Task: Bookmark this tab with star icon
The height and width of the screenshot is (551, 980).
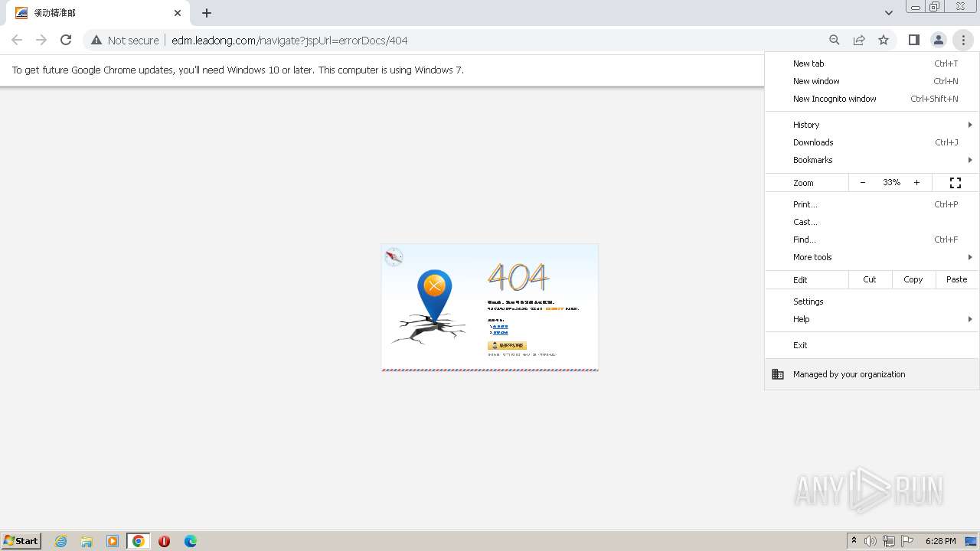Action: point(884,40)
